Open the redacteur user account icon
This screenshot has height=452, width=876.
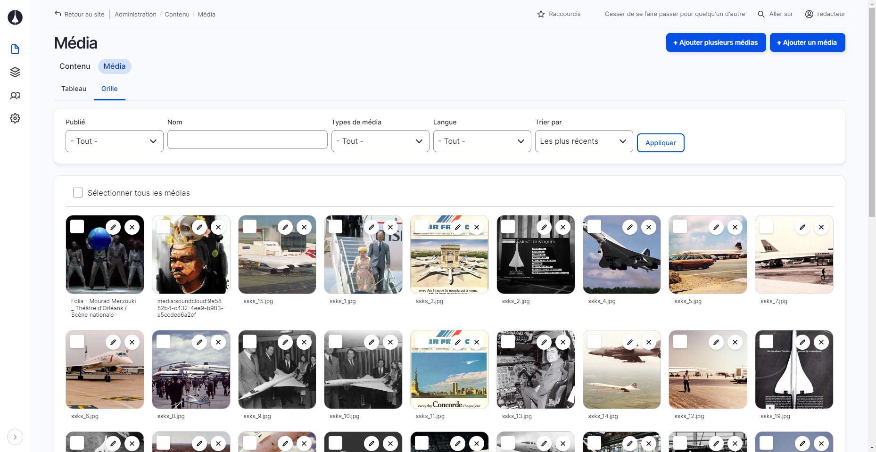(x=809, y=14)
